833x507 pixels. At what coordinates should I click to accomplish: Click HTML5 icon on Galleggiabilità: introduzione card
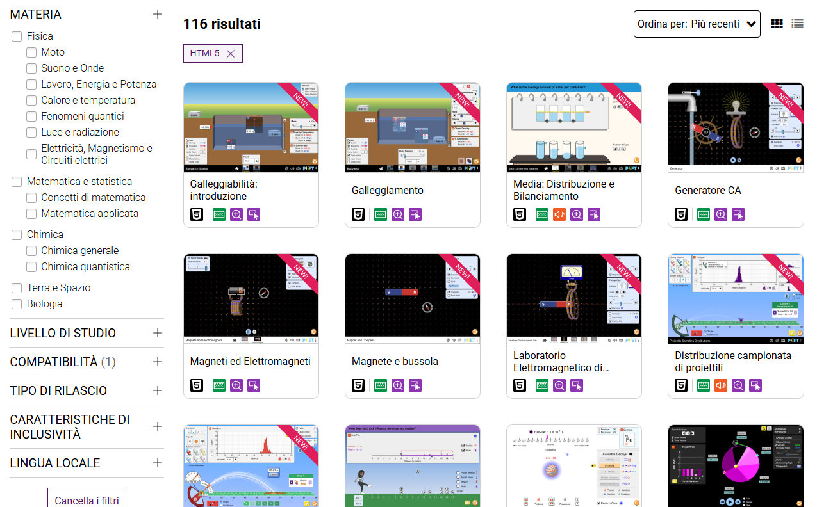click(x=197, y=214)
